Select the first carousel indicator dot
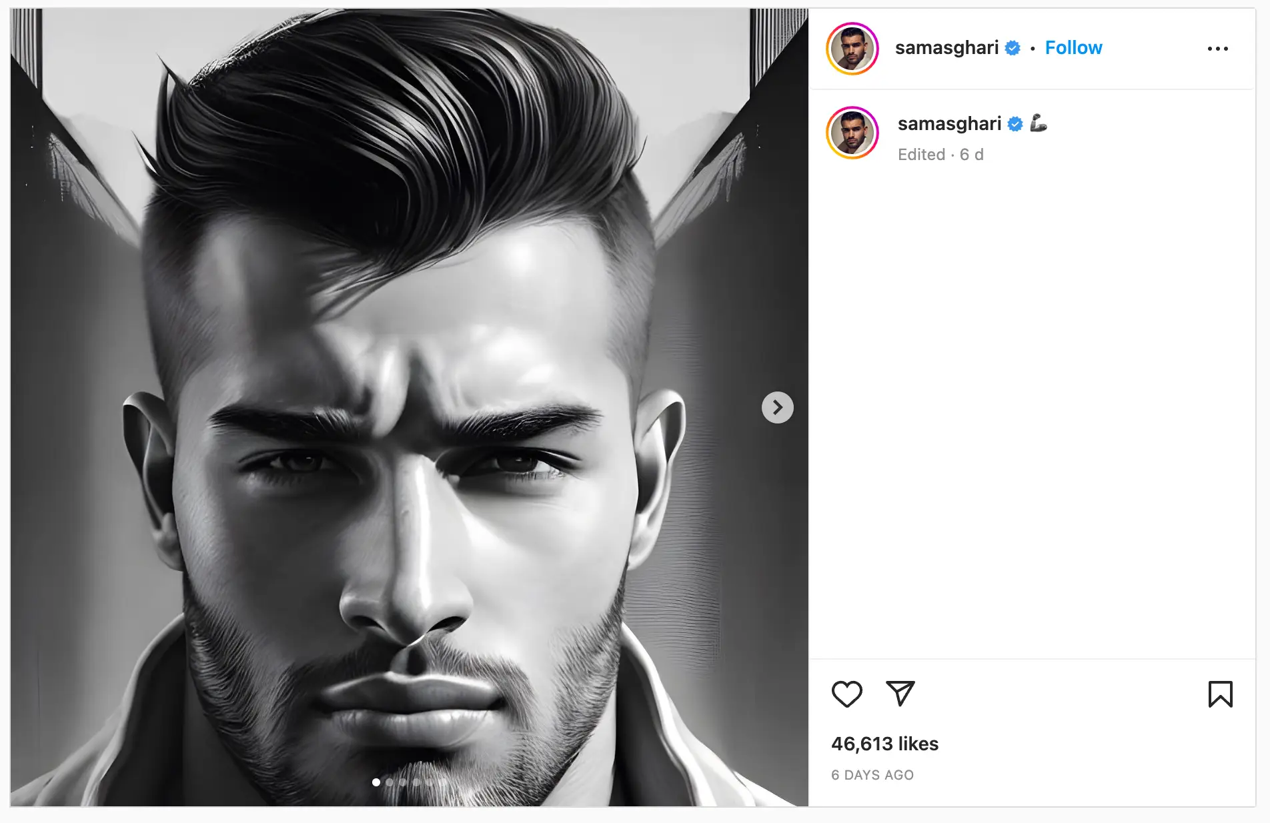1270x823 pixels. click(376, 782)
